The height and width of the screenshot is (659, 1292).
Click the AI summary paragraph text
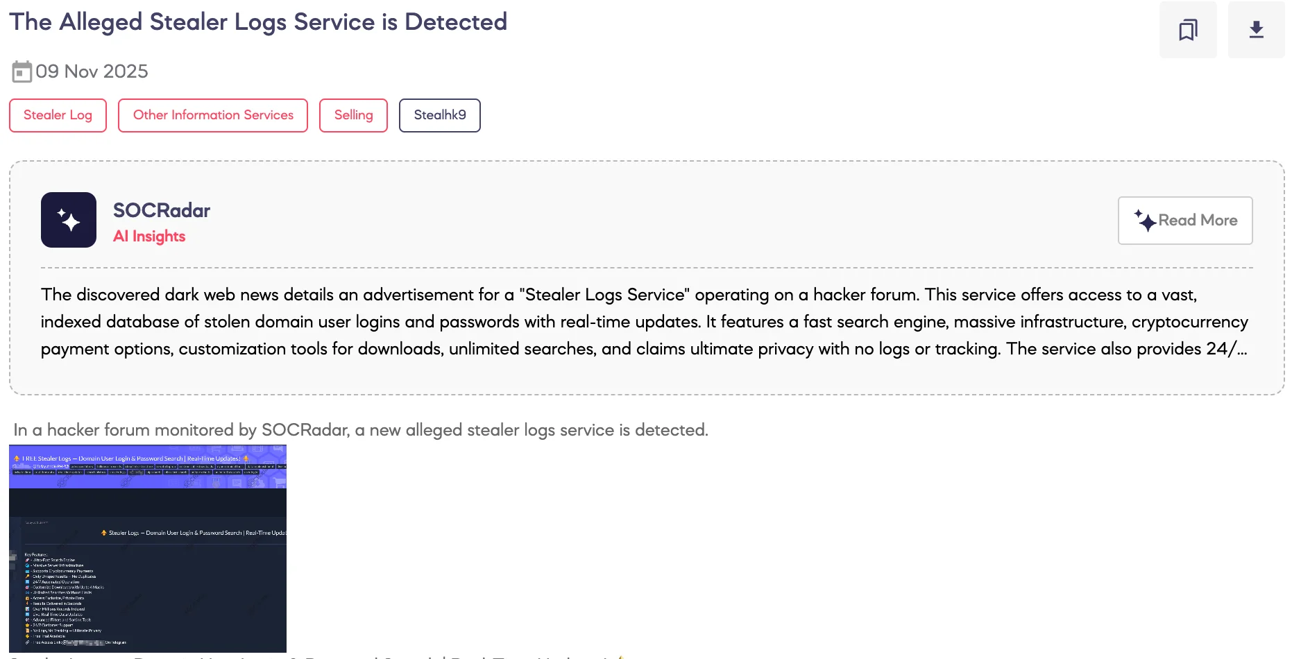(x=644, y=321)
